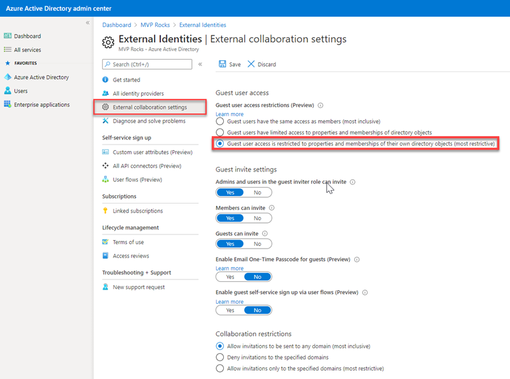Open Azure Active Directory from favorites
510x379 pixels.
point(41,77)
